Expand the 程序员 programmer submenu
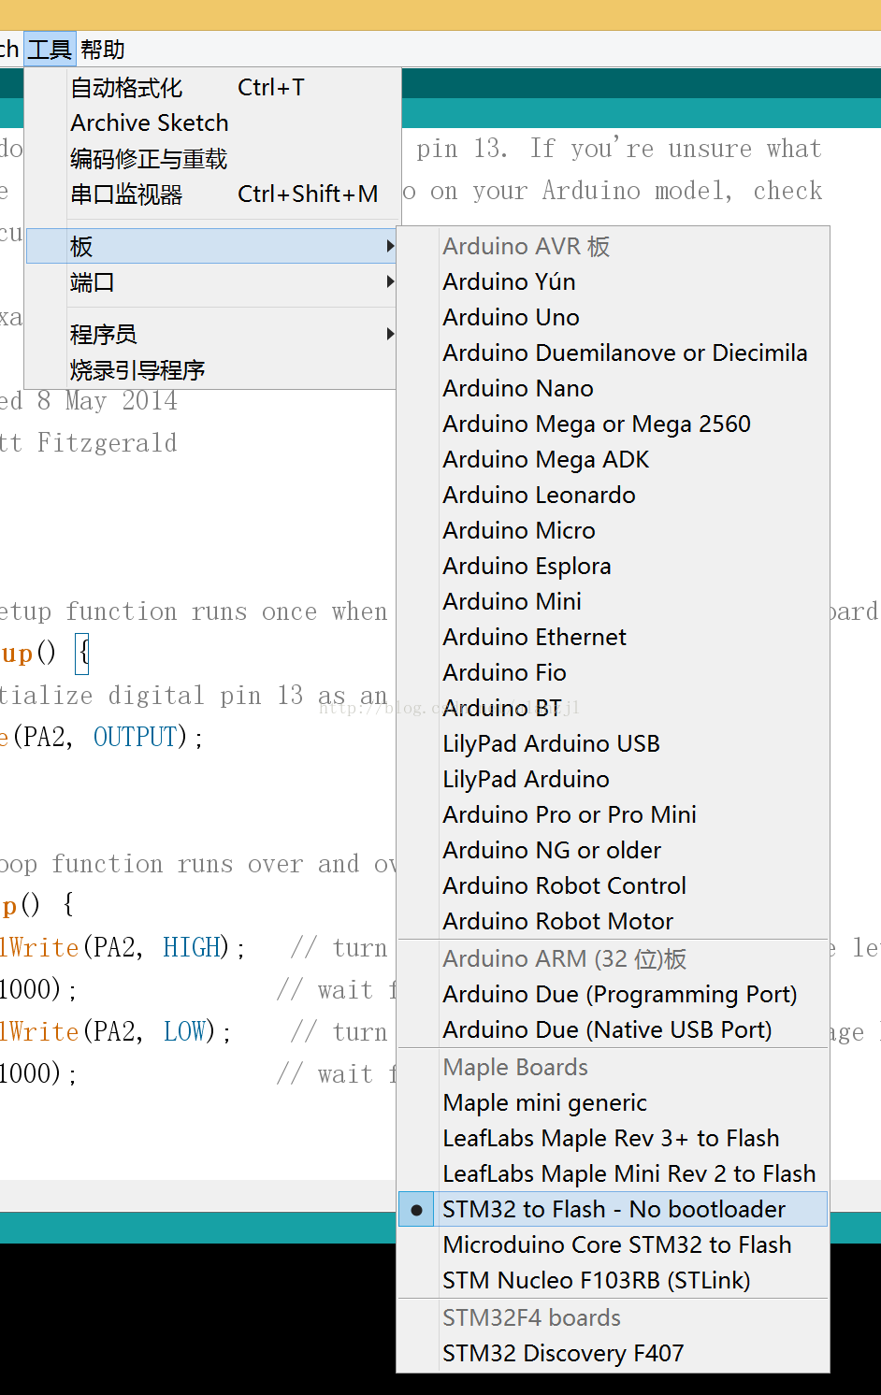The image size is (881, 1395). tap(212, 335)
